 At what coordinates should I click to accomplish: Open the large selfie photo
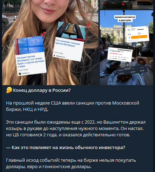coord(50,42)
